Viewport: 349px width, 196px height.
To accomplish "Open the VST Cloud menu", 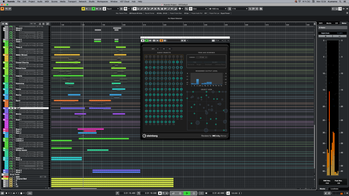I will pos(124,1).
